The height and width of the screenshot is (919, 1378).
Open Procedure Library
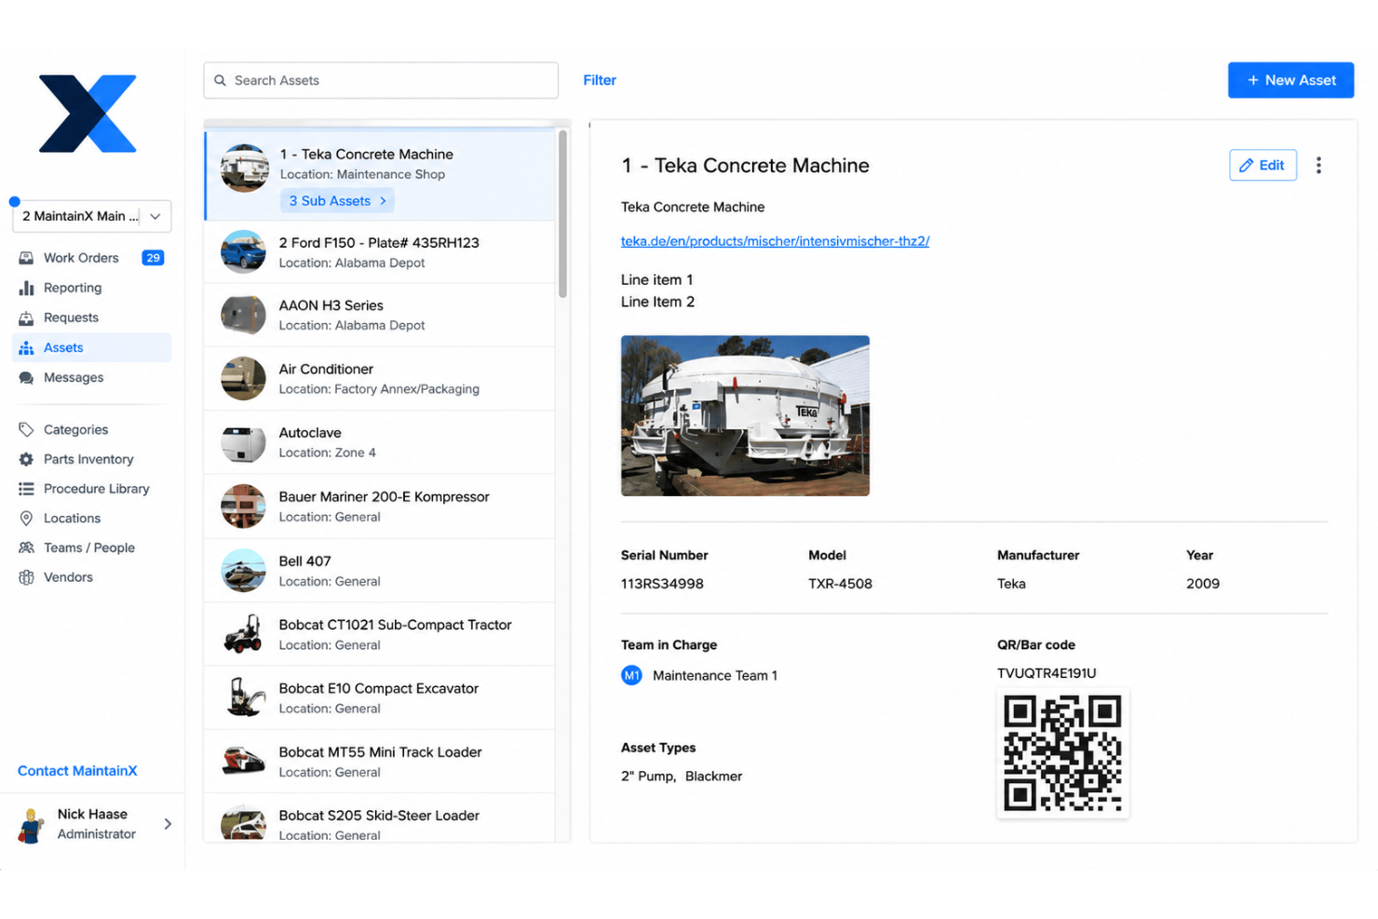point(96,489)
